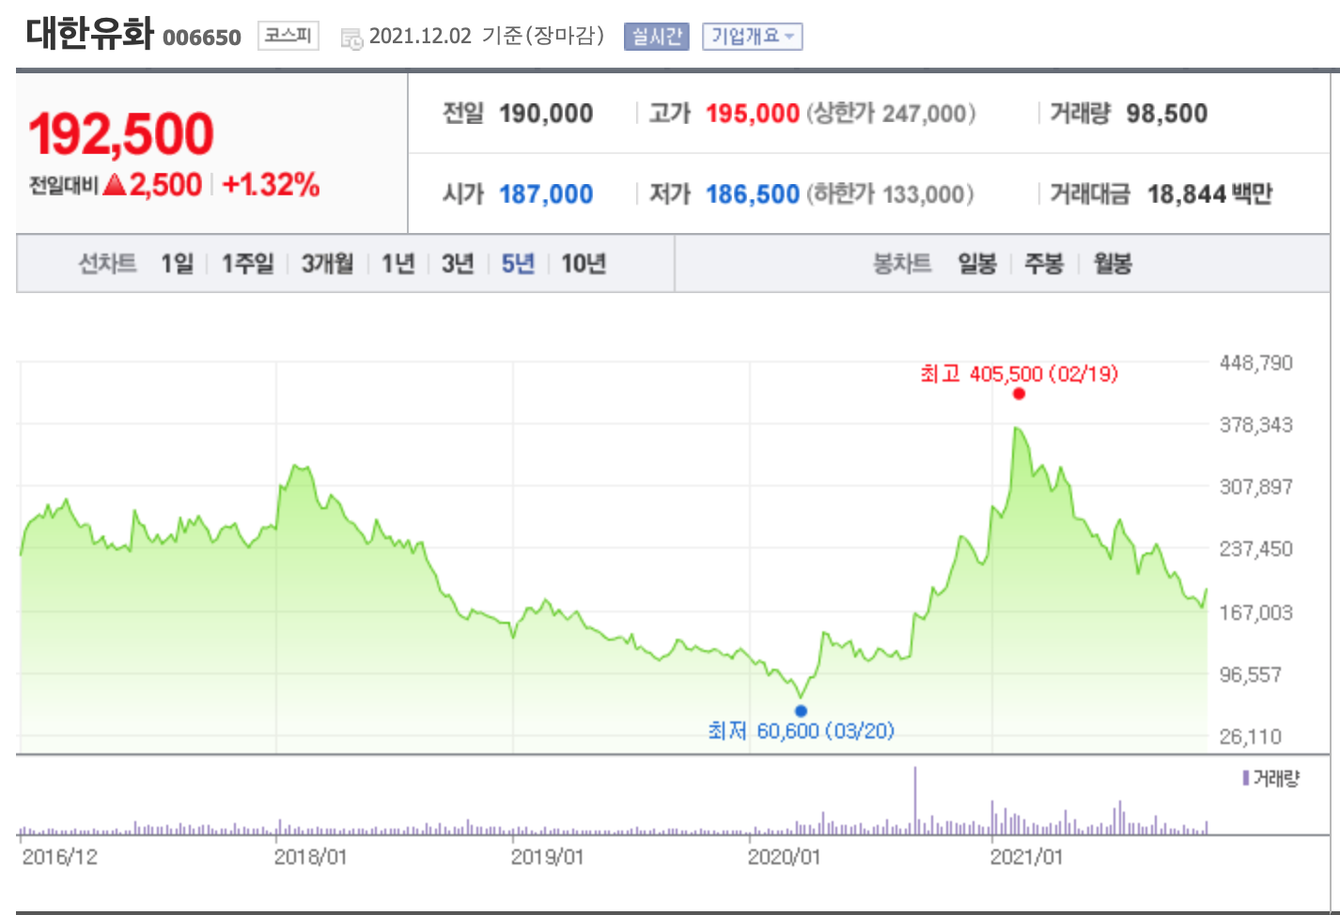
Task: Click the 코스피 market badge
Action: pos(288,36)
